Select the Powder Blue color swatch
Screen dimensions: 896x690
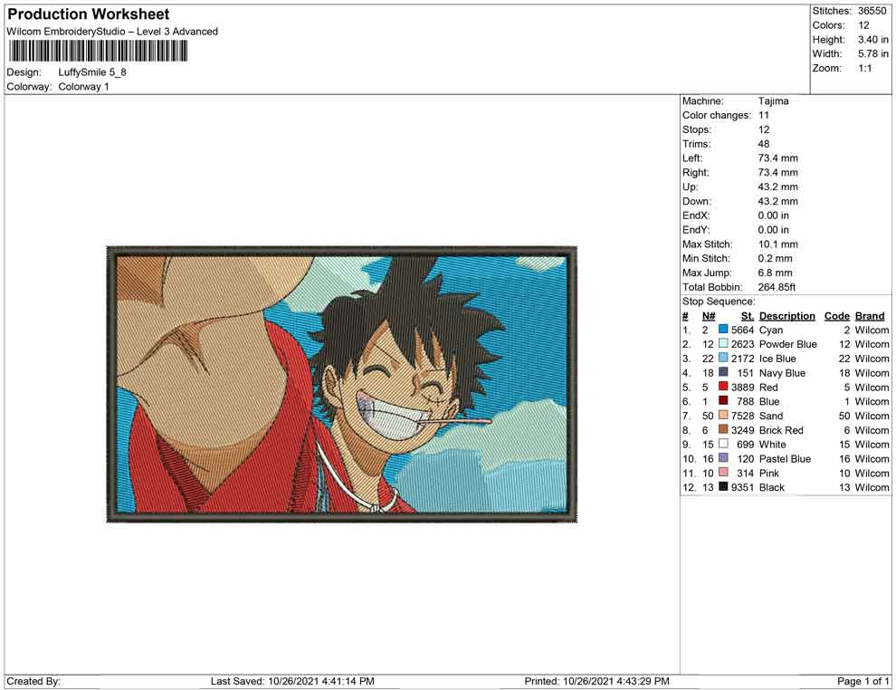coord(723,343)
